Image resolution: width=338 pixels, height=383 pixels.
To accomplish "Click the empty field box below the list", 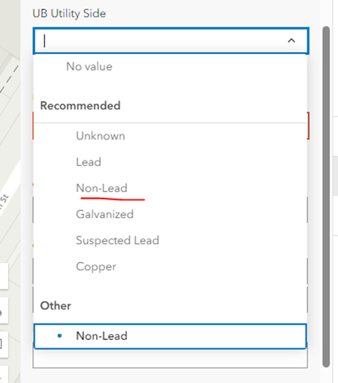I will pyautogui.click(x=170, y=358).
